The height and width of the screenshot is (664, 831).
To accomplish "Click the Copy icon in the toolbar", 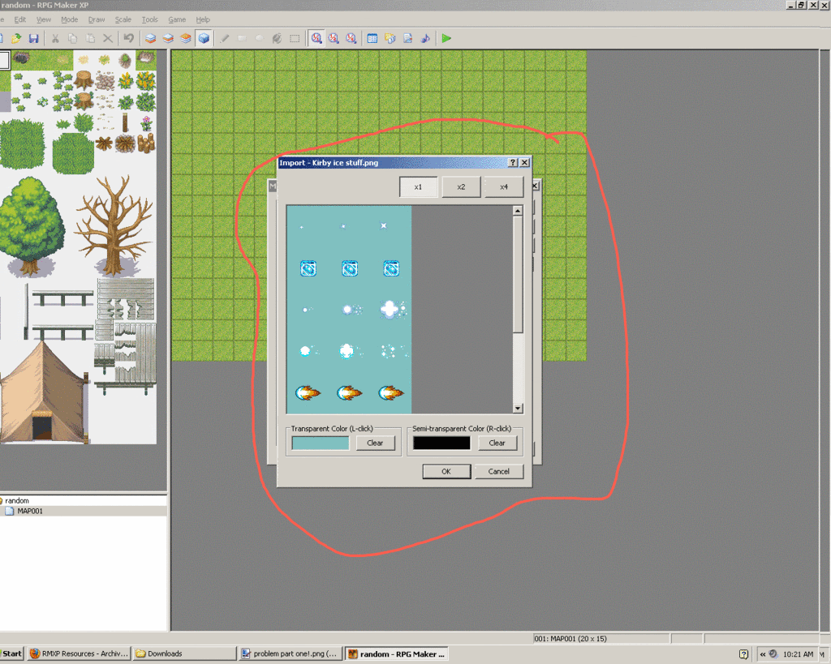I will (72, 38).
